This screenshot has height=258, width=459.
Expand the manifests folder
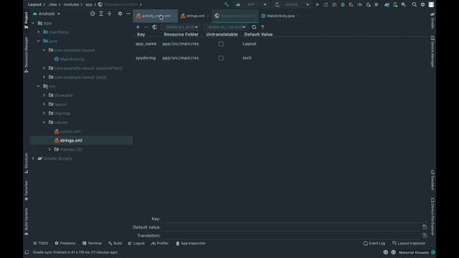(x=39, y=32)
